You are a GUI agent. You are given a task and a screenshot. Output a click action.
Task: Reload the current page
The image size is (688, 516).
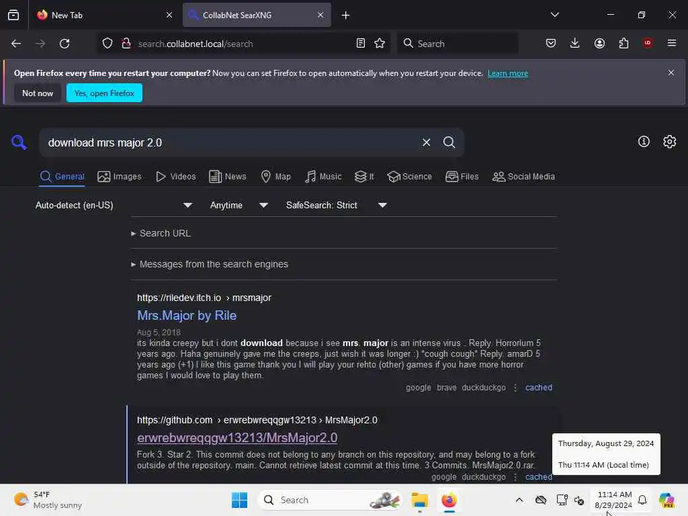click(64, 44)
